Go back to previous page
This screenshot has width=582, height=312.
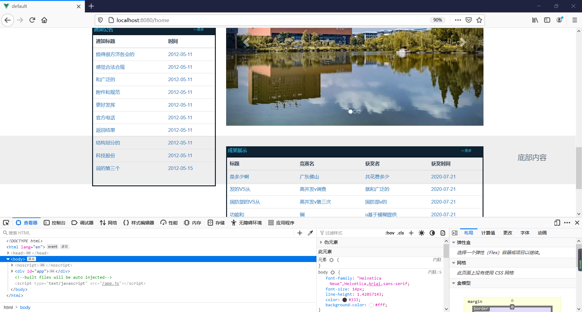click(8, 20)
